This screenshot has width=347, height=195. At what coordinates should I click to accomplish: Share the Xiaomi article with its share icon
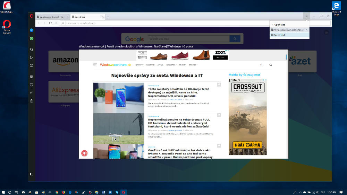pyautogui.click(x=219, y=85)
